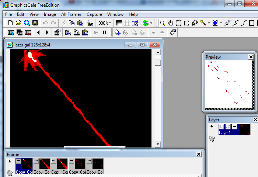Image resolution: width=258 pixels, height=177 pixels.
Task: Select the curve tool
Action: coord(244,23)
